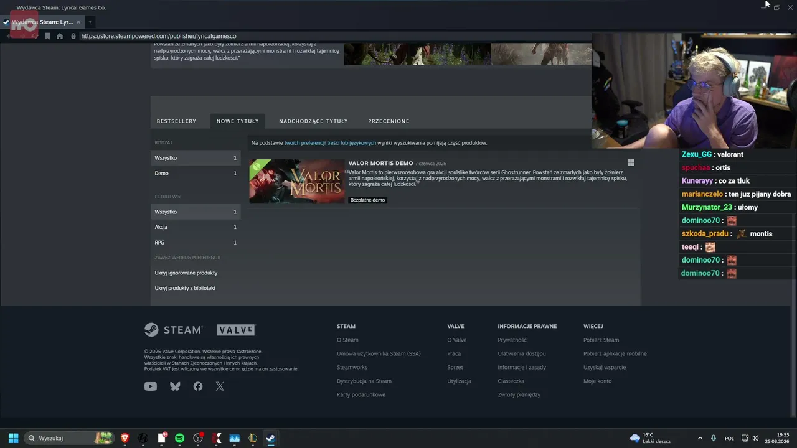
Task: Filter results by RPG genre
Action: pos(196,242)
